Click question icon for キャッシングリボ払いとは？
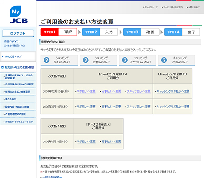 (164, 60)
